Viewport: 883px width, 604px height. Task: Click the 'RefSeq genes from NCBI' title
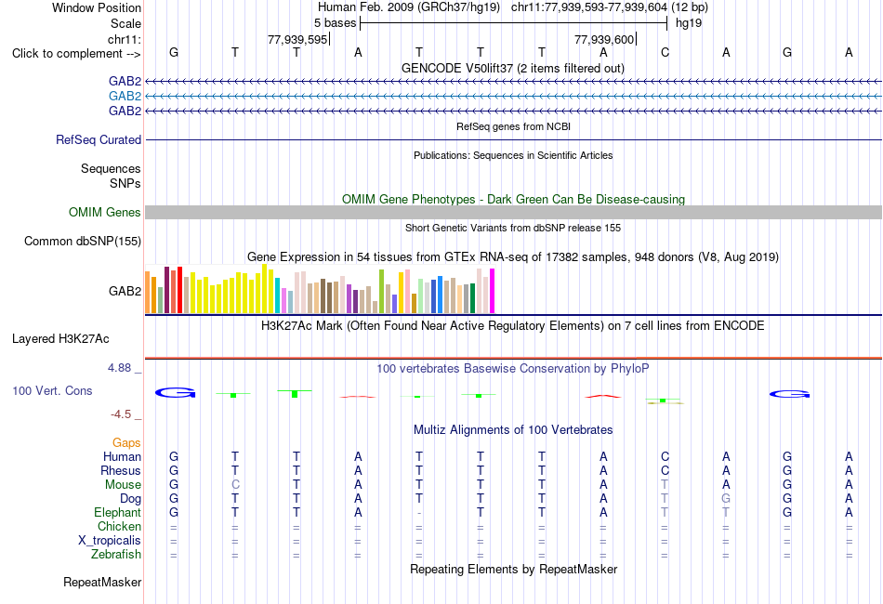(x=513, y=126)
